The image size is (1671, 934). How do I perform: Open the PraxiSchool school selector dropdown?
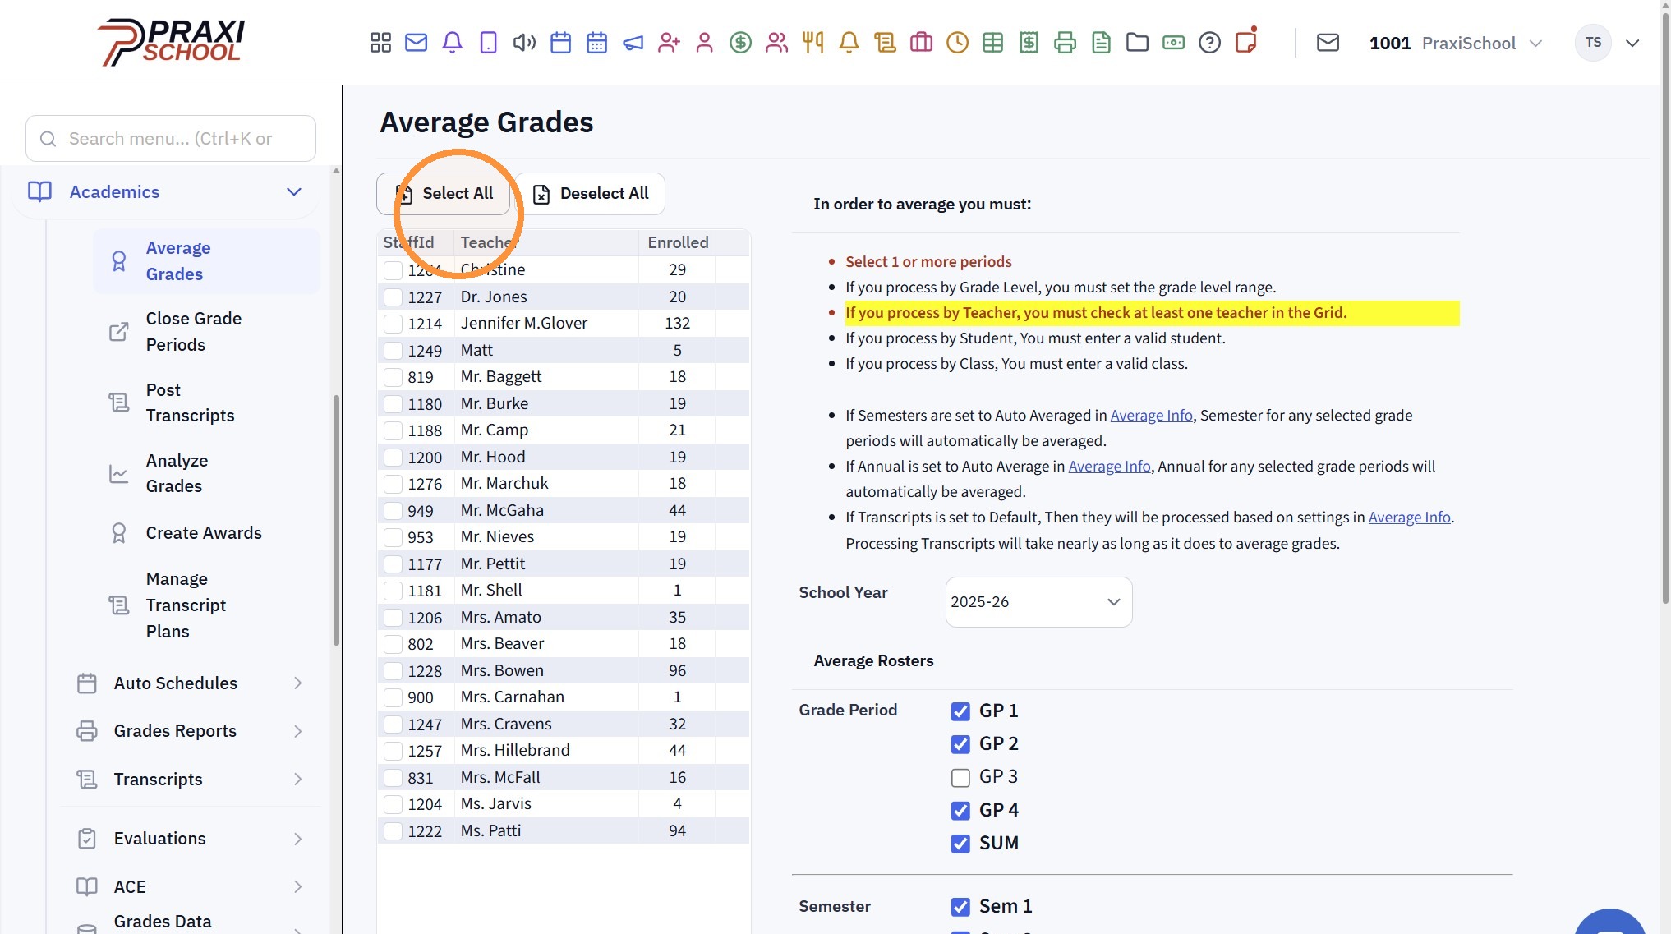coord(1456,43)
